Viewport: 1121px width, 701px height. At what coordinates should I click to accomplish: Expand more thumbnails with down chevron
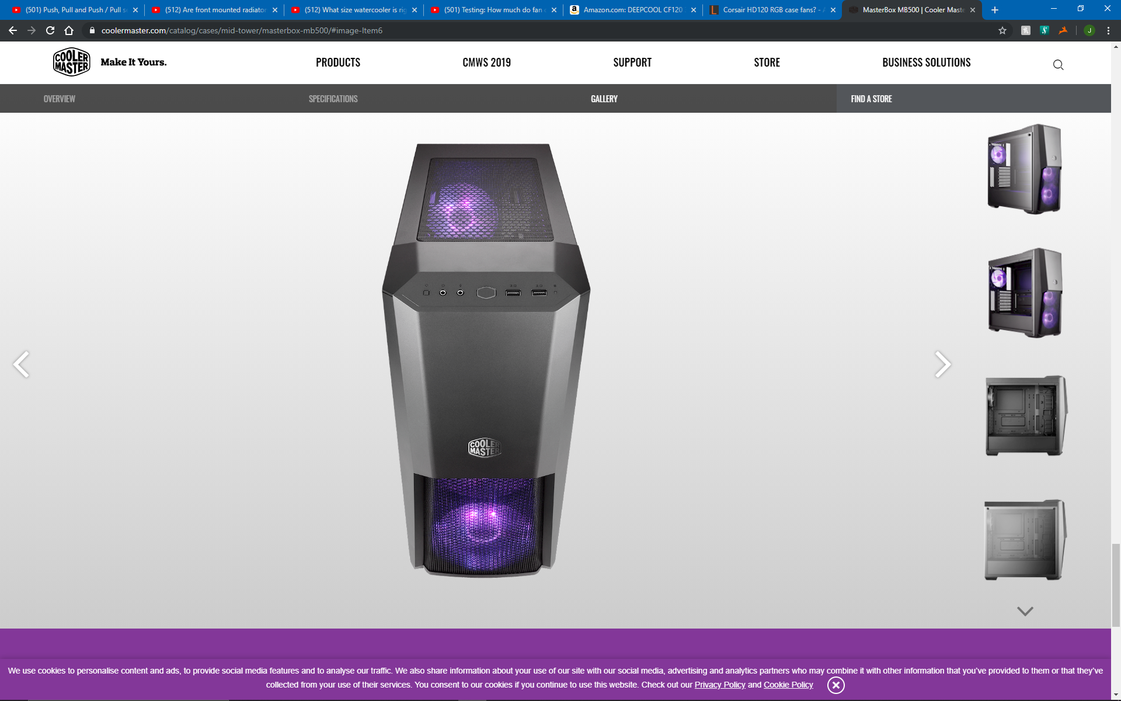click(1025, 611)
